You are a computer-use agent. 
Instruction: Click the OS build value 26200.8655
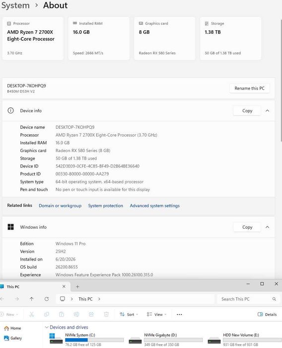[67, 267]
